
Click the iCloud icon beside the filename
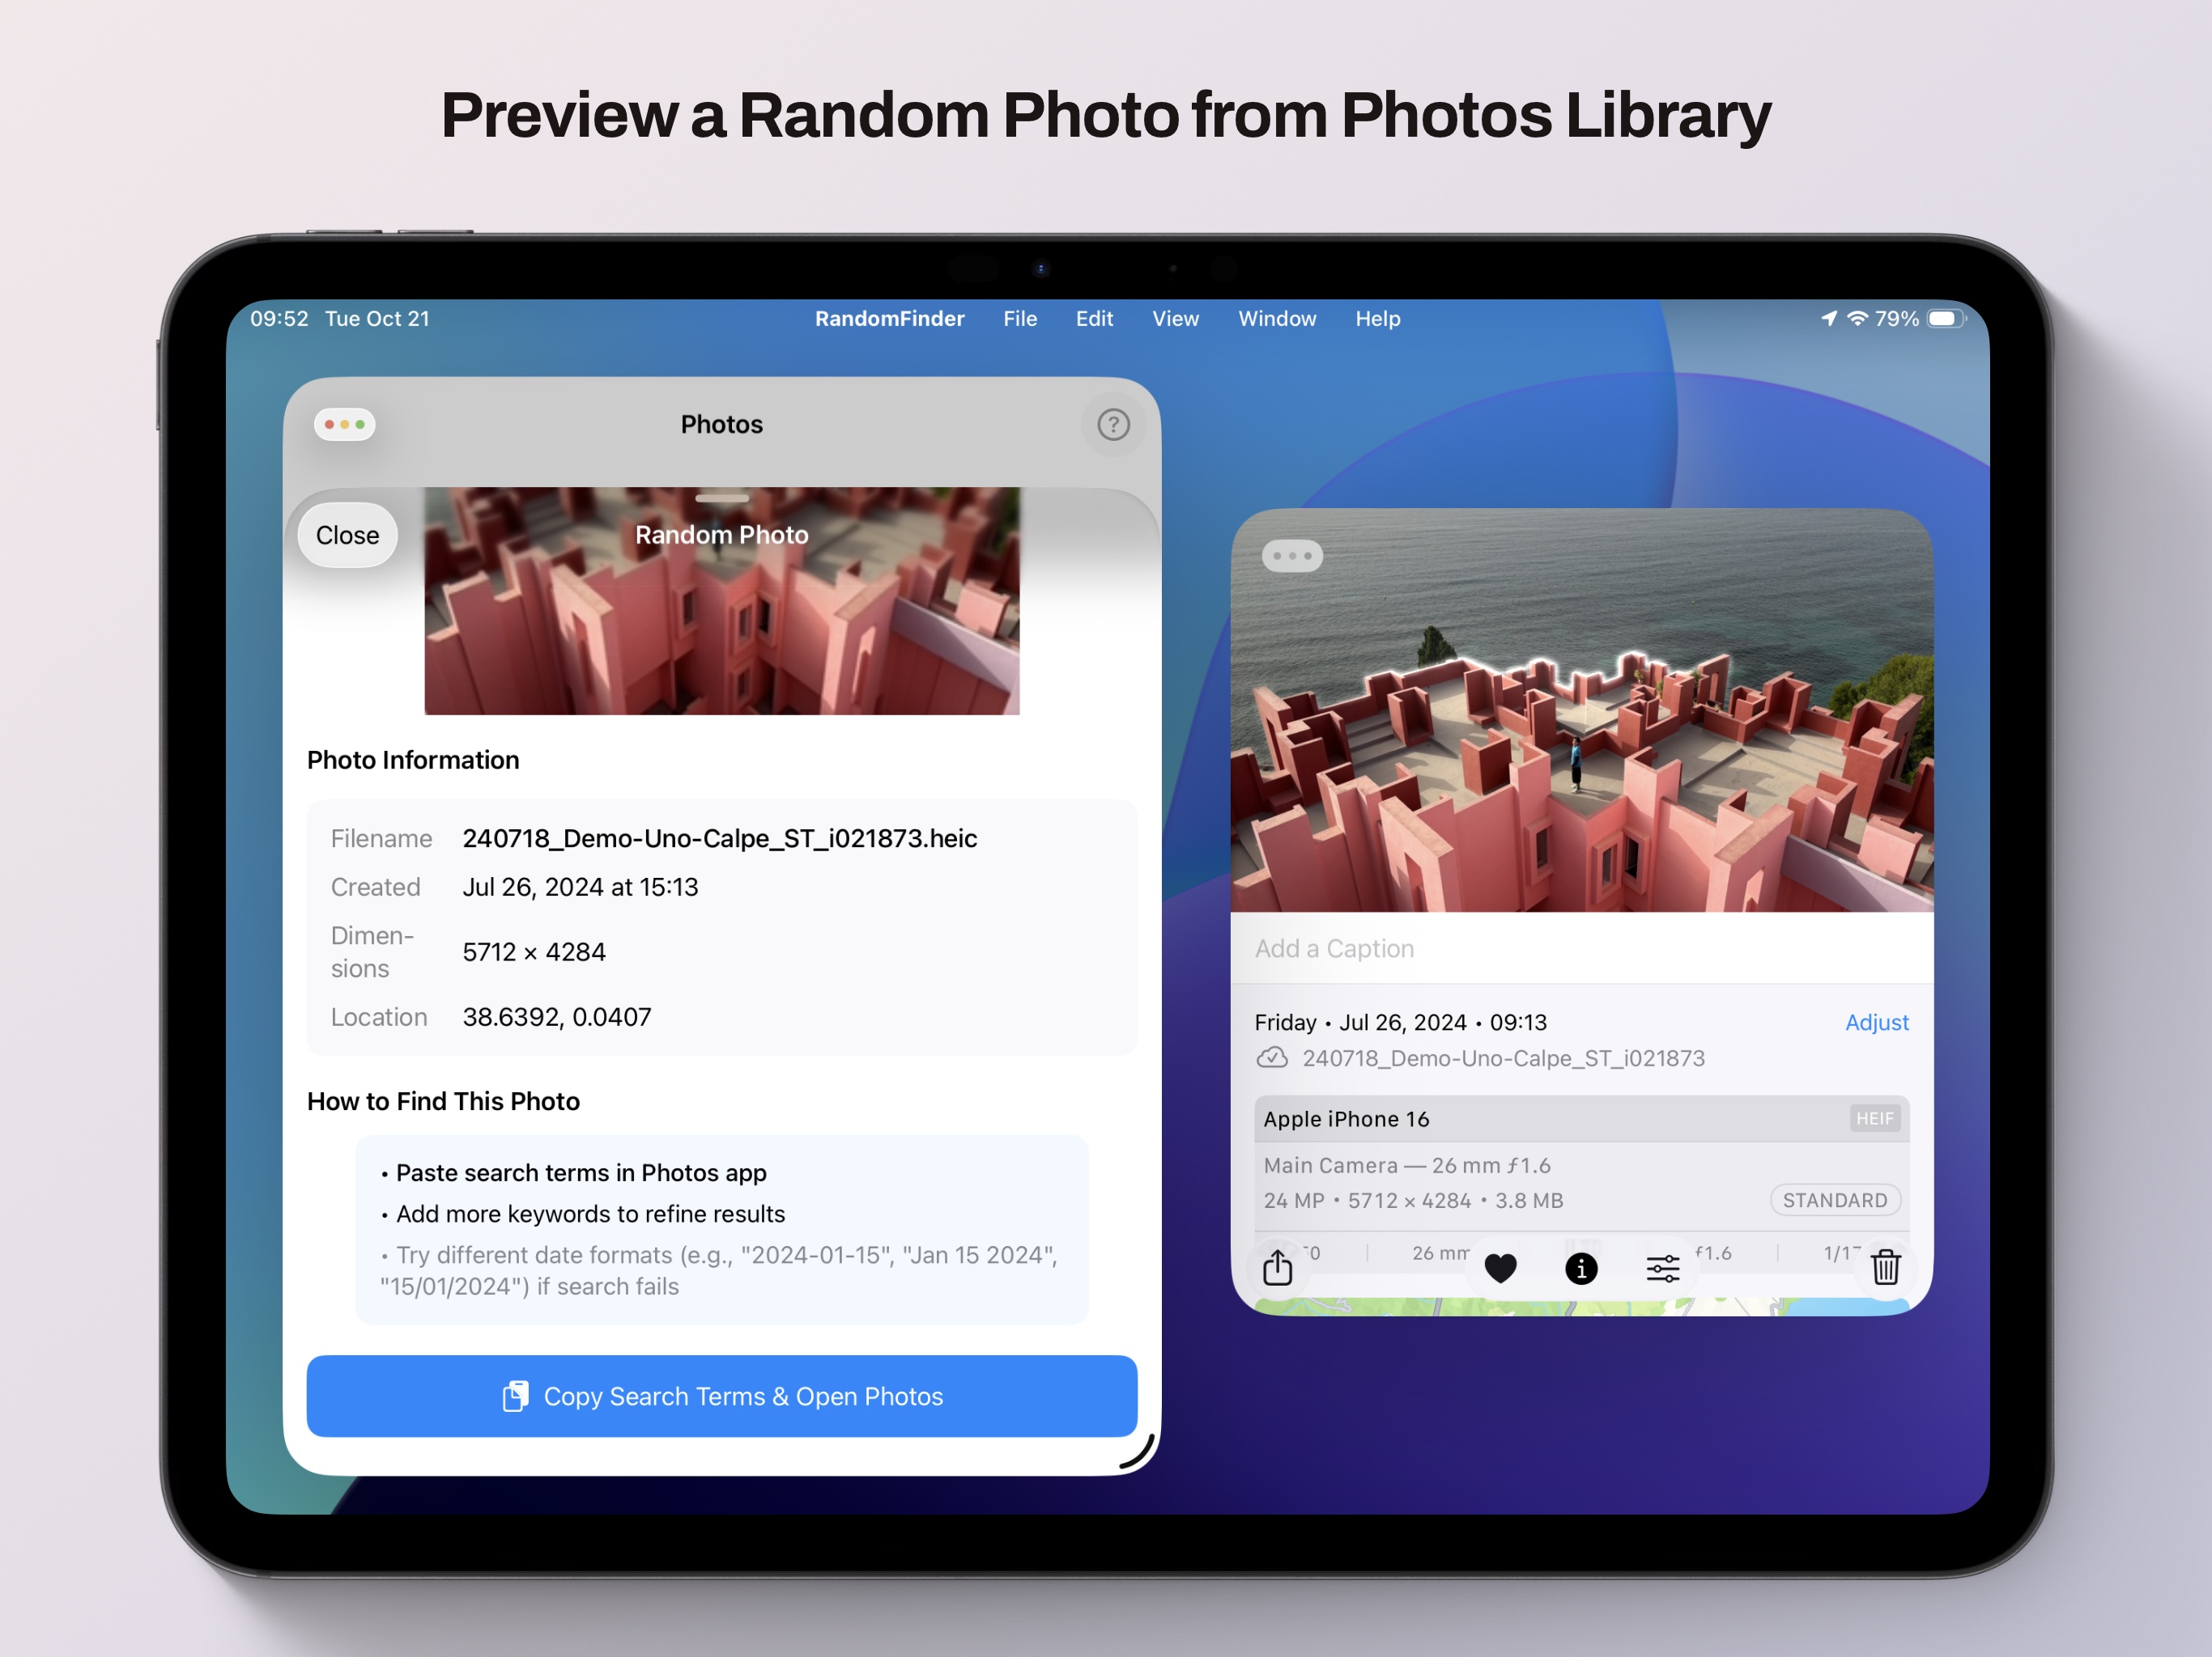1273,1057
